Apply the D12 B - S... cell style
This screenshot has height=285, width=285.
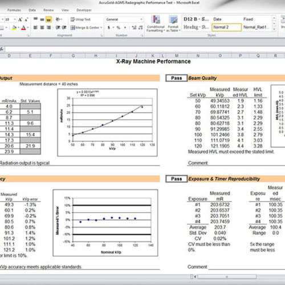(x=196, y=19)
